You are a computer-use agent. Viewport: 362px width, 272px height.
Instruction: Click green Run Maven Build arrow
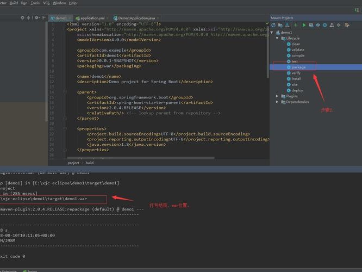click(304, 25)
